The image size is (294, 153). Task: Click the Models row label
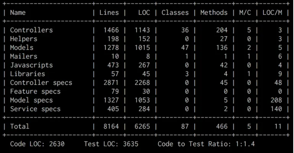[22, 48]
